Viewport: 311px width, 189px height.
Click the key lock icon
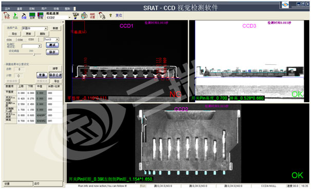tap(110, 15)
